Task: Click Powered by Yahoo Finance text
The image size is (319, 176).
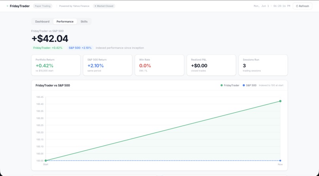Action: coord(74,6)
